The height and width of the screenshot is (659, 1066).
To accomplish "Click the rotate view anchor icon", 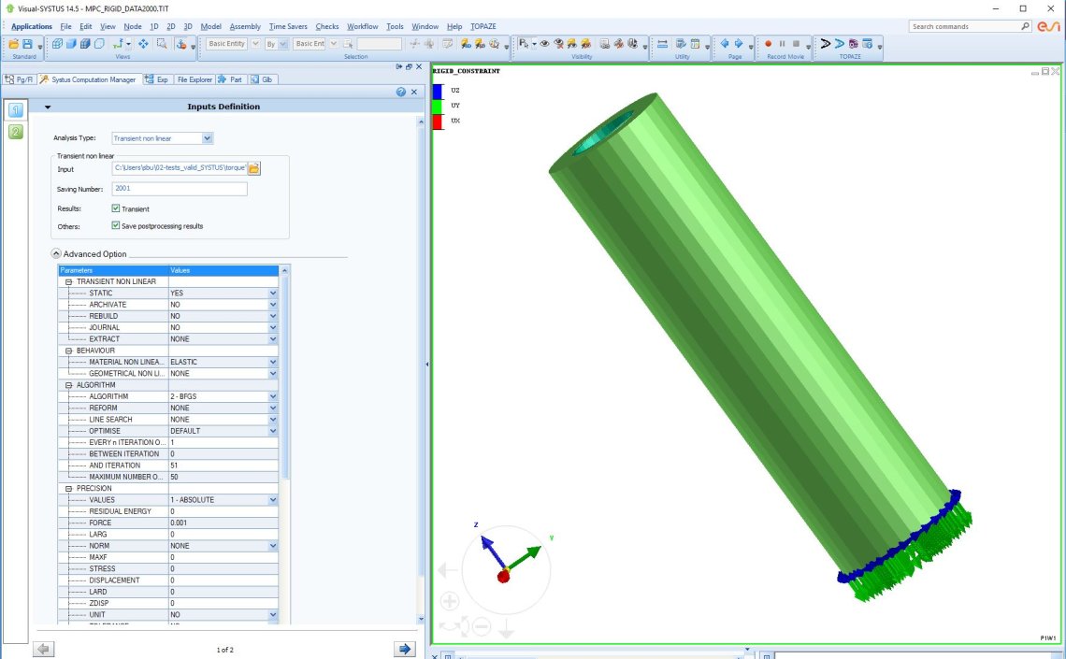I will 180,44.
